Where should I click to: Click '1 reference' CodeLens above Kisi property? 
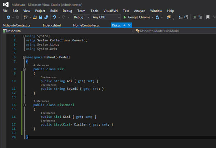(x=48, y=113)
